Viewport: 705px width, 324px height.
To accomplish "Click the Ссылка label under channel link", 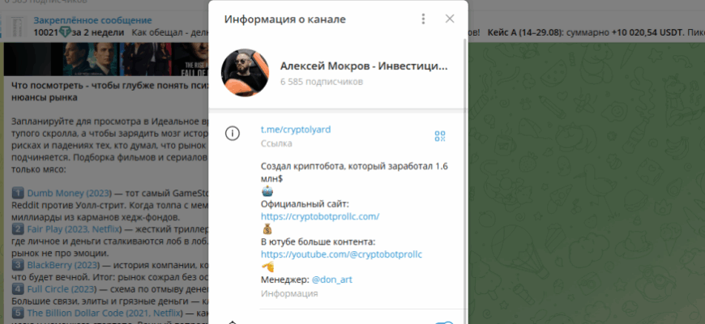I will pos(276,144).
